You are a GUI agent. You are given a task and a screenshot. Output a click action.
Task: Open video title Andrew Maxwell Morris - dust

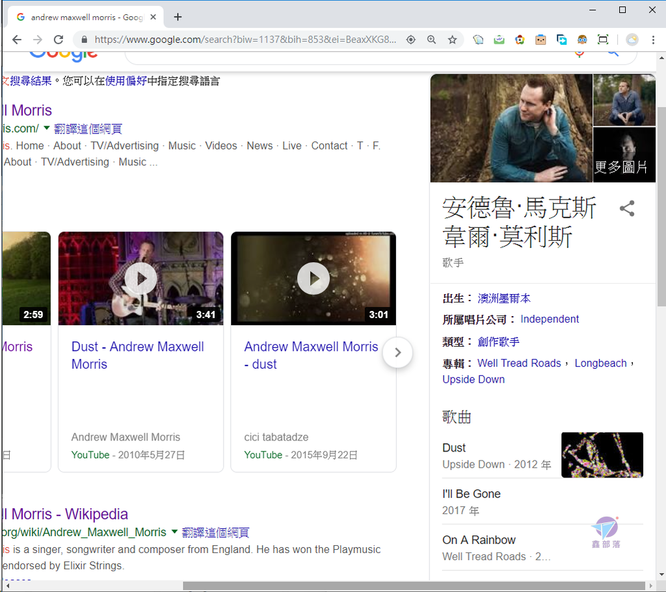(311, 355)
